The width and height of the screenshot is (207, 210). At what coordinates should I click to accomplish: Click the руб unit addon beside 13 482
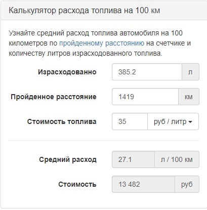187,184
